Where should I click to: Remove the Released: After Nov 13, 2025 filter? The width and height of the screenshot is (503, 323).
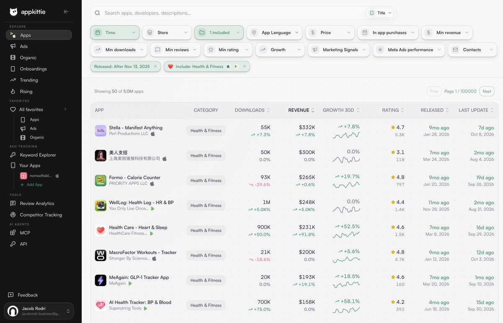(x=155, y=67)
